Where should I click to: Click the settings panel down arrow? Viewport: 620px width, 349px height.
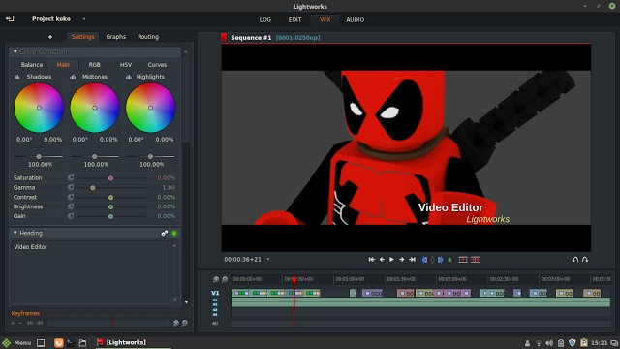pyautogui.click(x=186, y=301)
